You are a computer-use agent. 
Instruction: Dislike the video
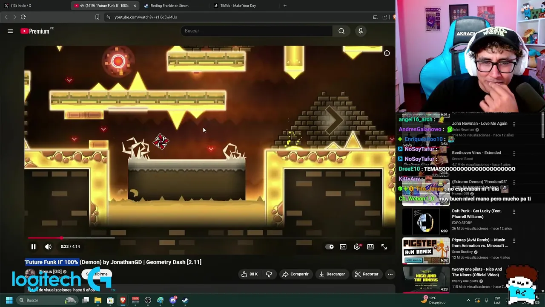coord(269,274)
